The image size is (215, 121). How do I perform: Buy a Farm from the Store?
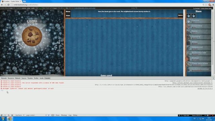199,32
